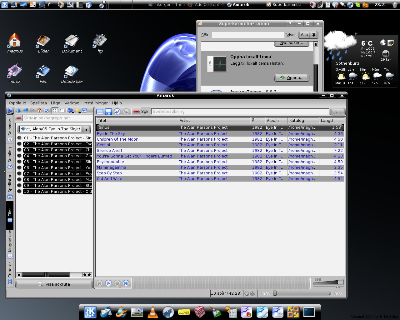Focus the Spellistesökning search field

(x=240, y=112)
